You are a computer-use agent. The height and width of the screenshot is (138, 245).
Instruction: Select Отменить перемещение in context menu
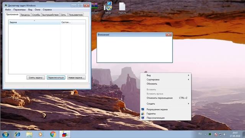(x=166, y=98)
